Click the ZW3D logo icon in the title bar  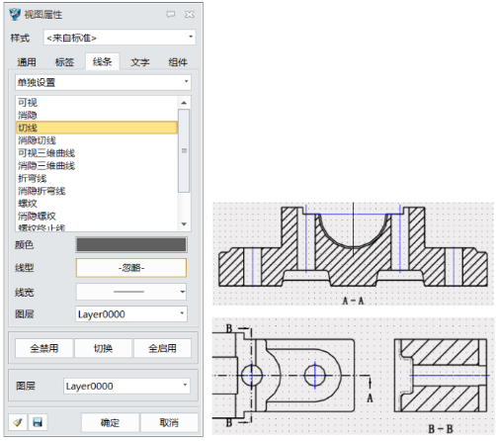(15, 14)
